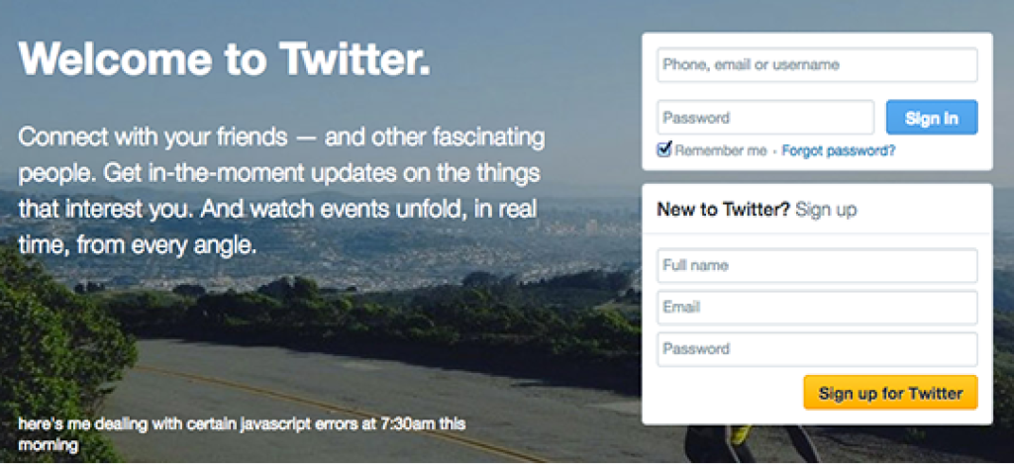
Task: Select the Email field in sign-up form
Action: [817, 307]
